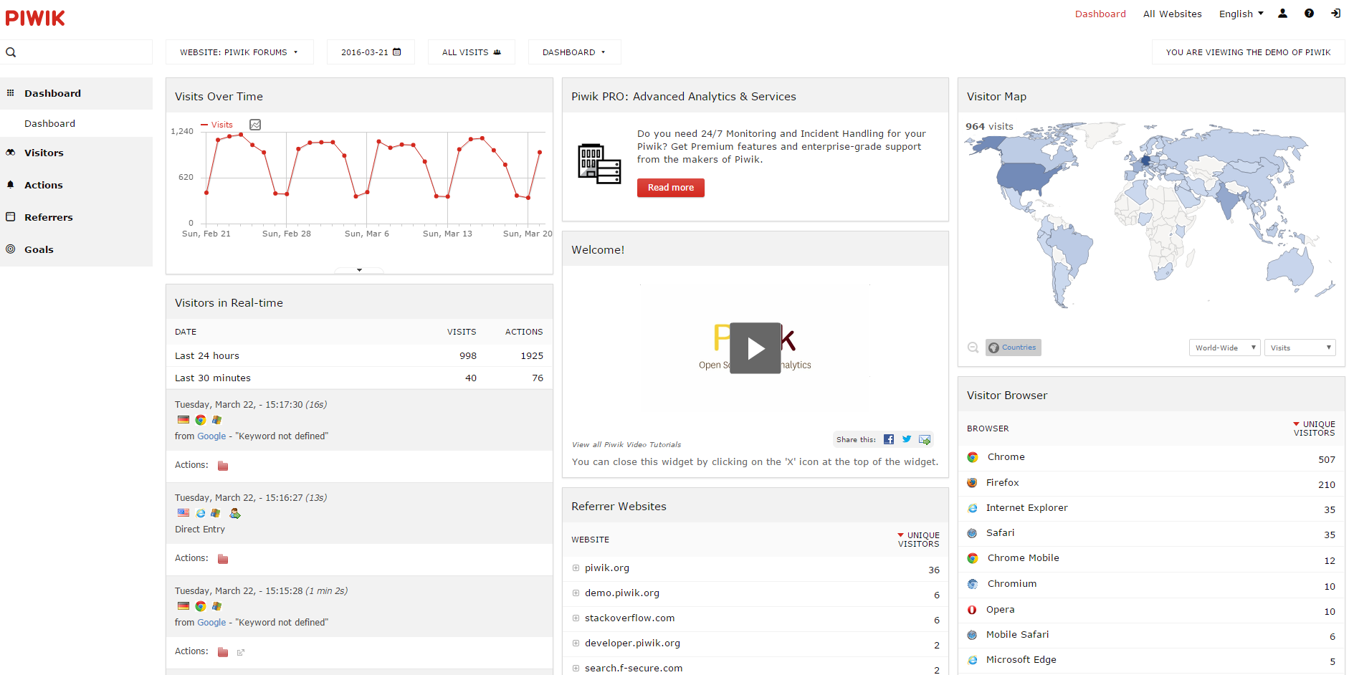Click the 'Last 24 hours' row text
The height and width of the screenshot is (675, 1354).
coord(207,356)
